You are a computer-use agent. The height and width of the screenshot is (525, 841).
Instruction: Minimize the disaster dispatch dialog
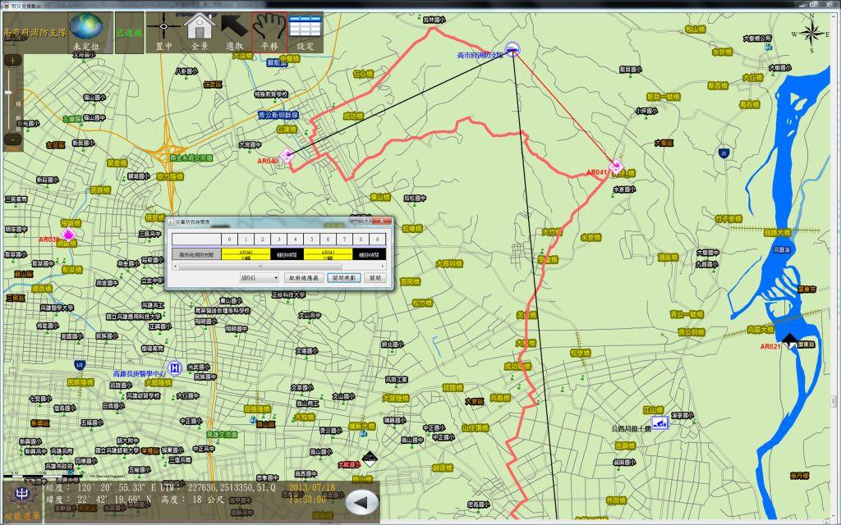[355, 220]
